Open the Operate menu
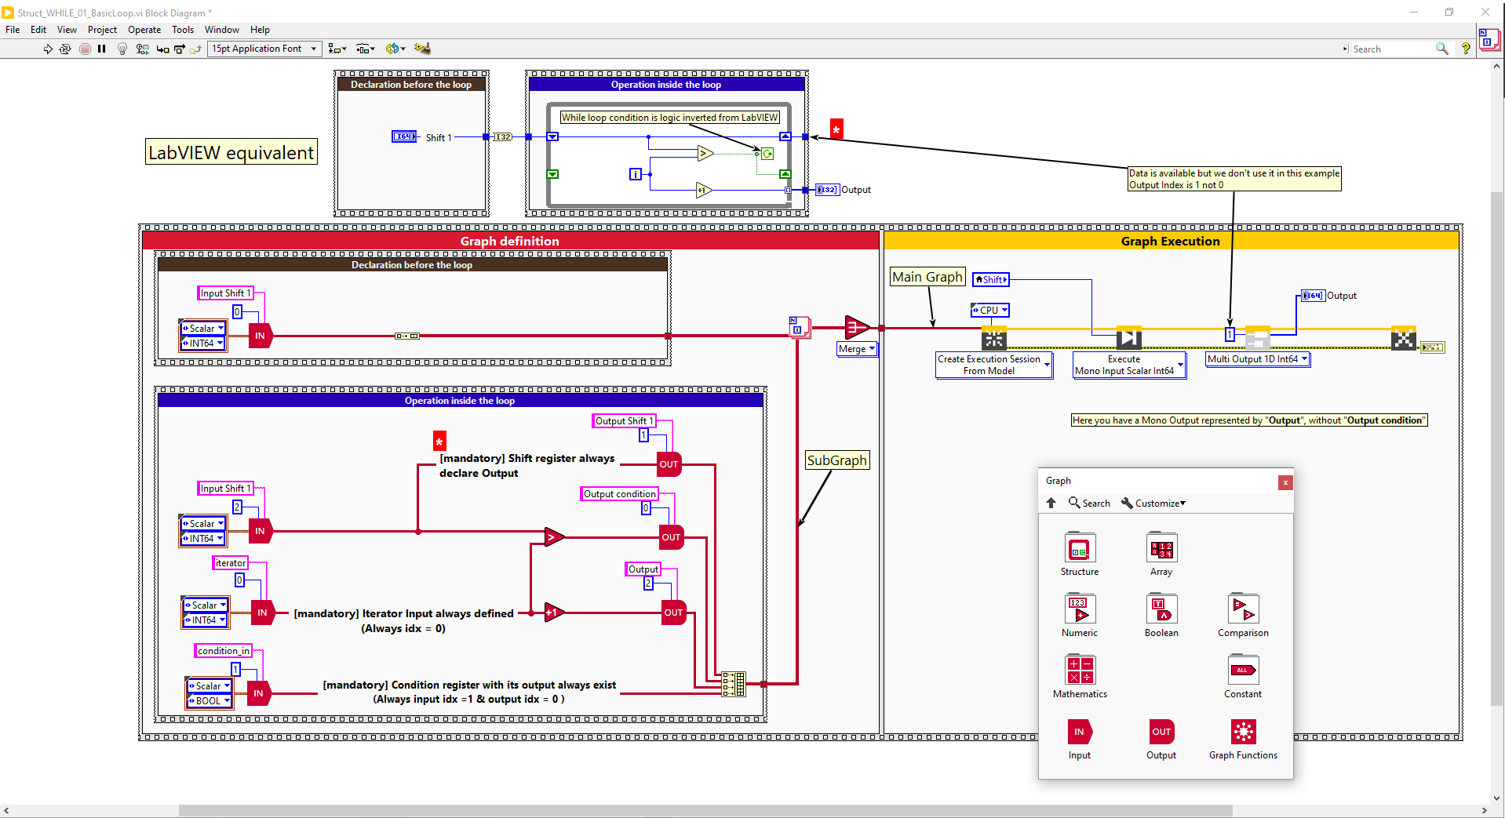This screenshot has width=1505, height=818. tap(144, 30)
